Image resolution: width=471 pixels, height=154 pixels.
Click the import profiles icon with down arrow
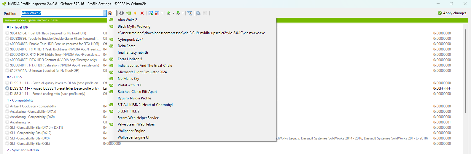coord(178,13)
